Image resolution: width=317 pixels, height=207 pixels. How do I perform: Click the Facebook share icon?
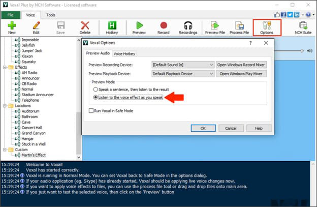(283, 15)
